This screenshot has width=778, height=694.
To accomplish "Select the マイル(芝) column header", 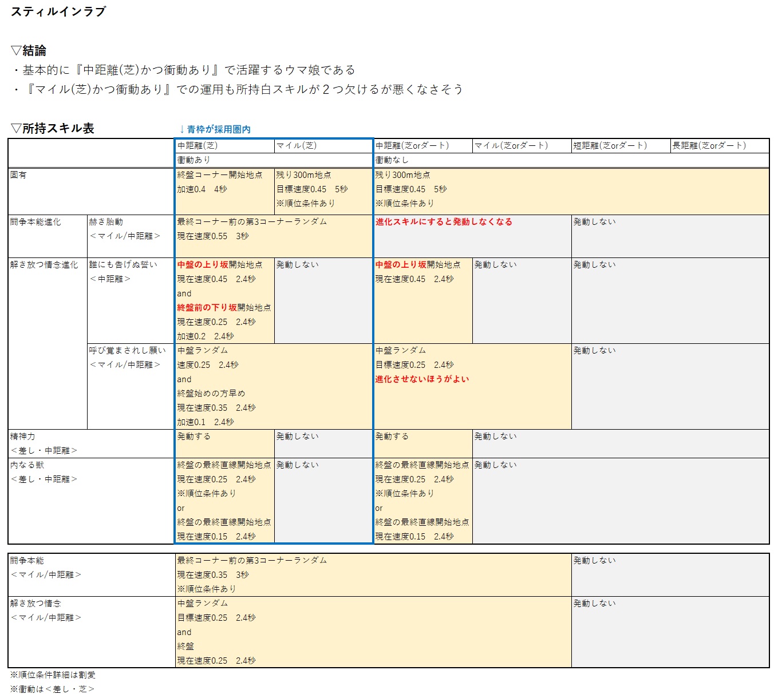I will click(x=297, y=145).
